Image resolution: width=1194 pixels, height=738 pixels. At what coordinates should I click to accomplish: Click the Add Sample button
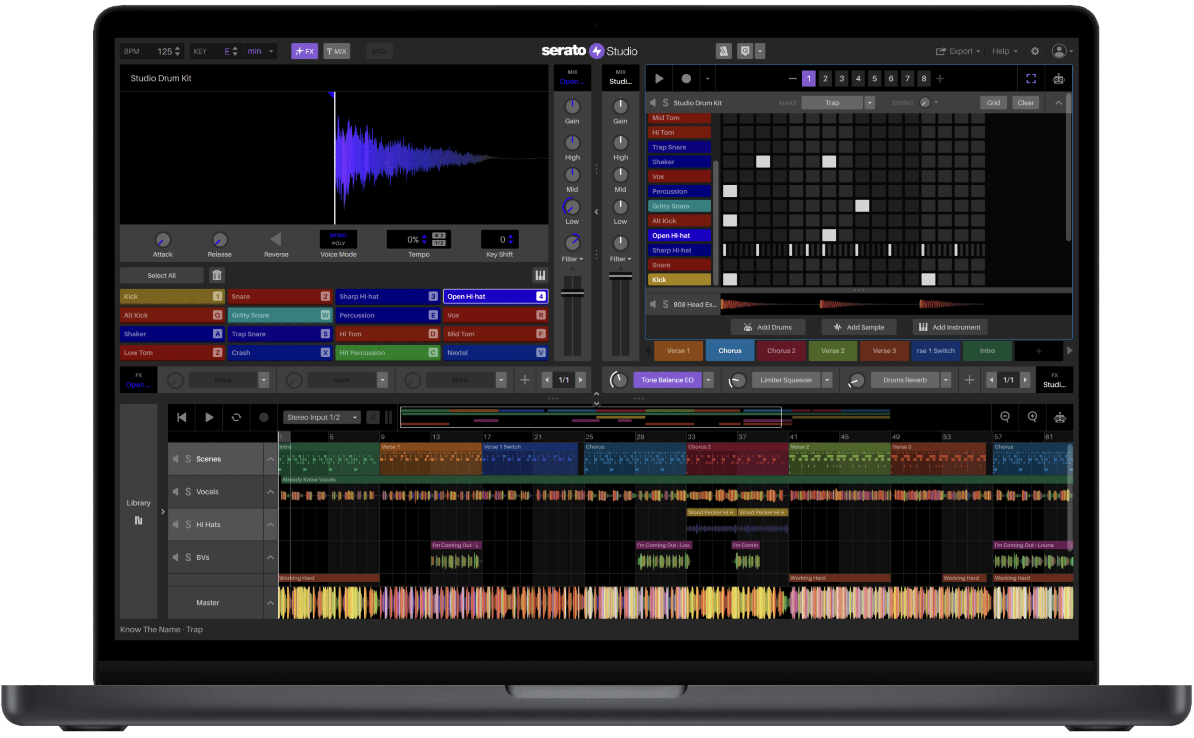[859, 327]
